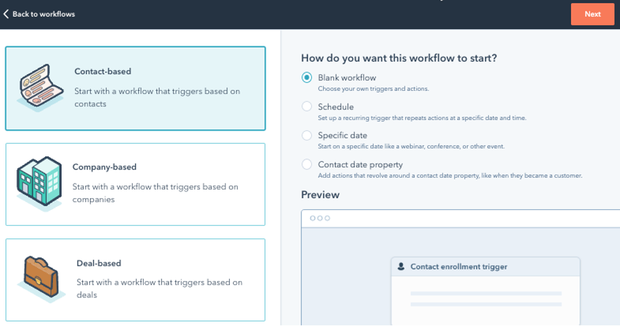This screenshot has height=326, width=620.
Task: Select the Contact date property radio button
Action: click(x=307, y=164)
